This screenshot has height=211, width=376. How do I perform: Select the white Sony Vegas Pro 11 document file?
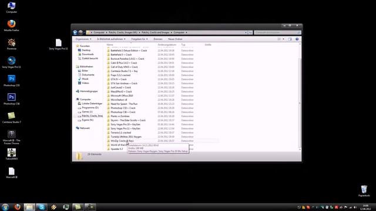click(58, 45)
